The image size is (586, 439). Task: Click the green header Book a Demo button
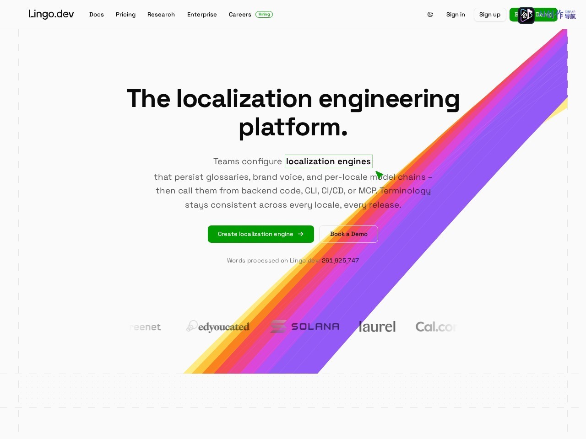(533, 15)
